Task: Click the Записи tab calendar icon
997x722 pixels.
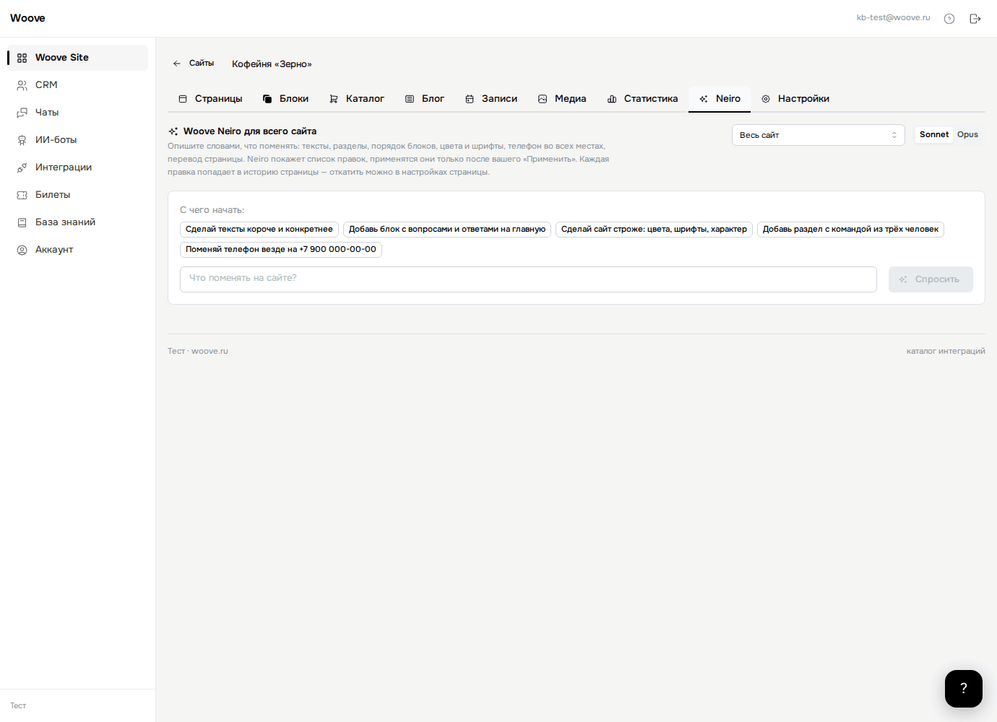Action: [x=470, y=99]
